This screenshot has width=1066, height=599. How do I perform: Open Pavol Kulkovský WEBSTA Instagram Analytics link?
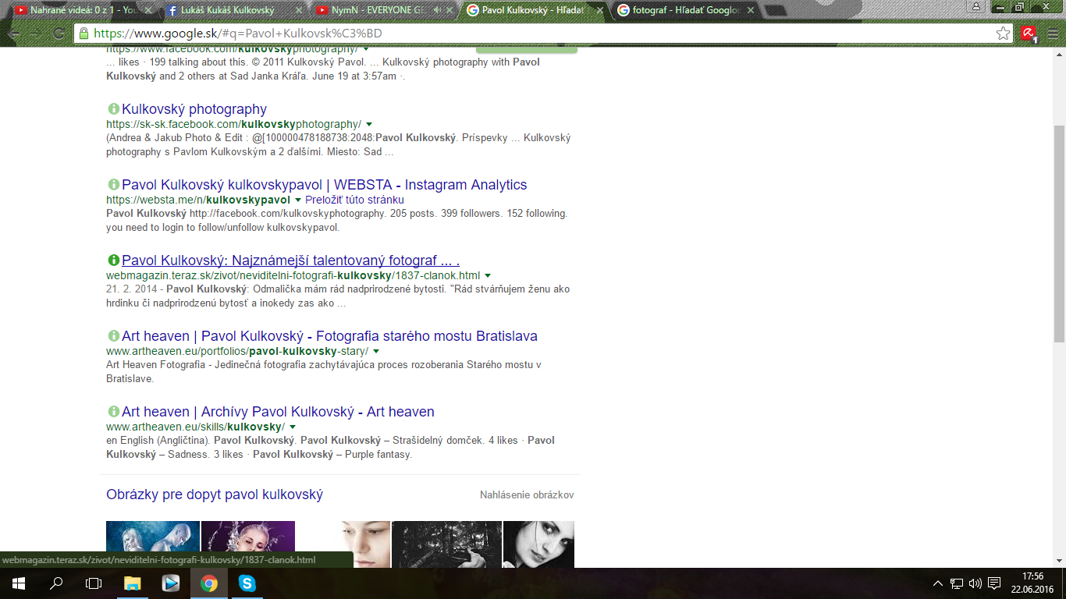coord(325,185)
